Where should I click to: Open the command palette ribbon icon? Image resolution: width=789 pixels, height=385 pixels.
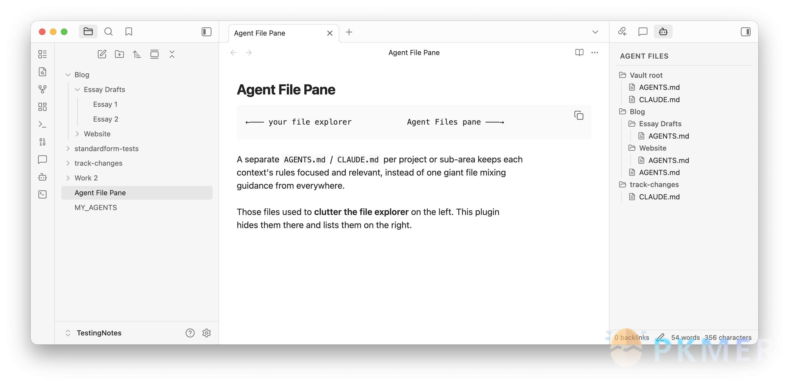(x=42, y=124)
